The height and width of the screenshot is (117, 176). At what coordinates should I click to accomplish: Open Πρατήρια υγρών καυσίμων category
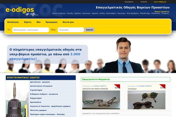(x=47, y=114)
